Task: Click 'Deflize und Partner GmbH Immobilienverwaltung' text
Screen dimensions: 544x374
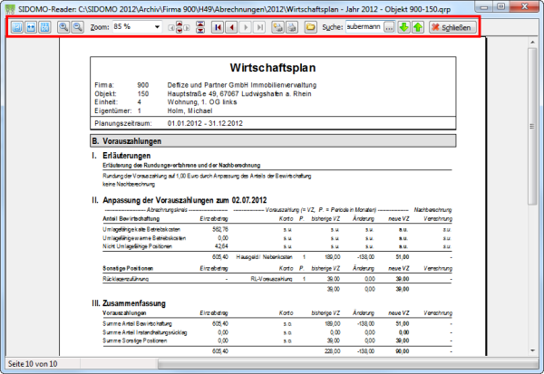Action: click(242, 85)
